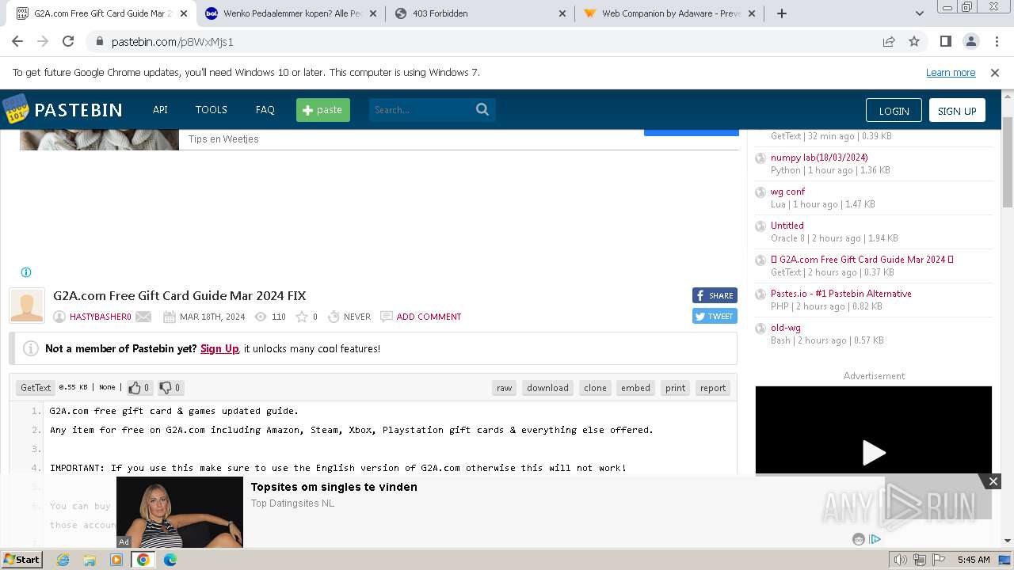Open numpy lab(18/03/2024) paste
Image resolution: width=1014 pixels, height=570 pixels.
(x=819, y=158)
